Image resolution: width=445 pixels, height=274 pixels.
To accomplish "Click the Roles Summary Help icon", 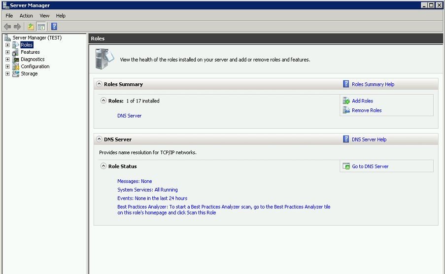I will tap(346, 84).
